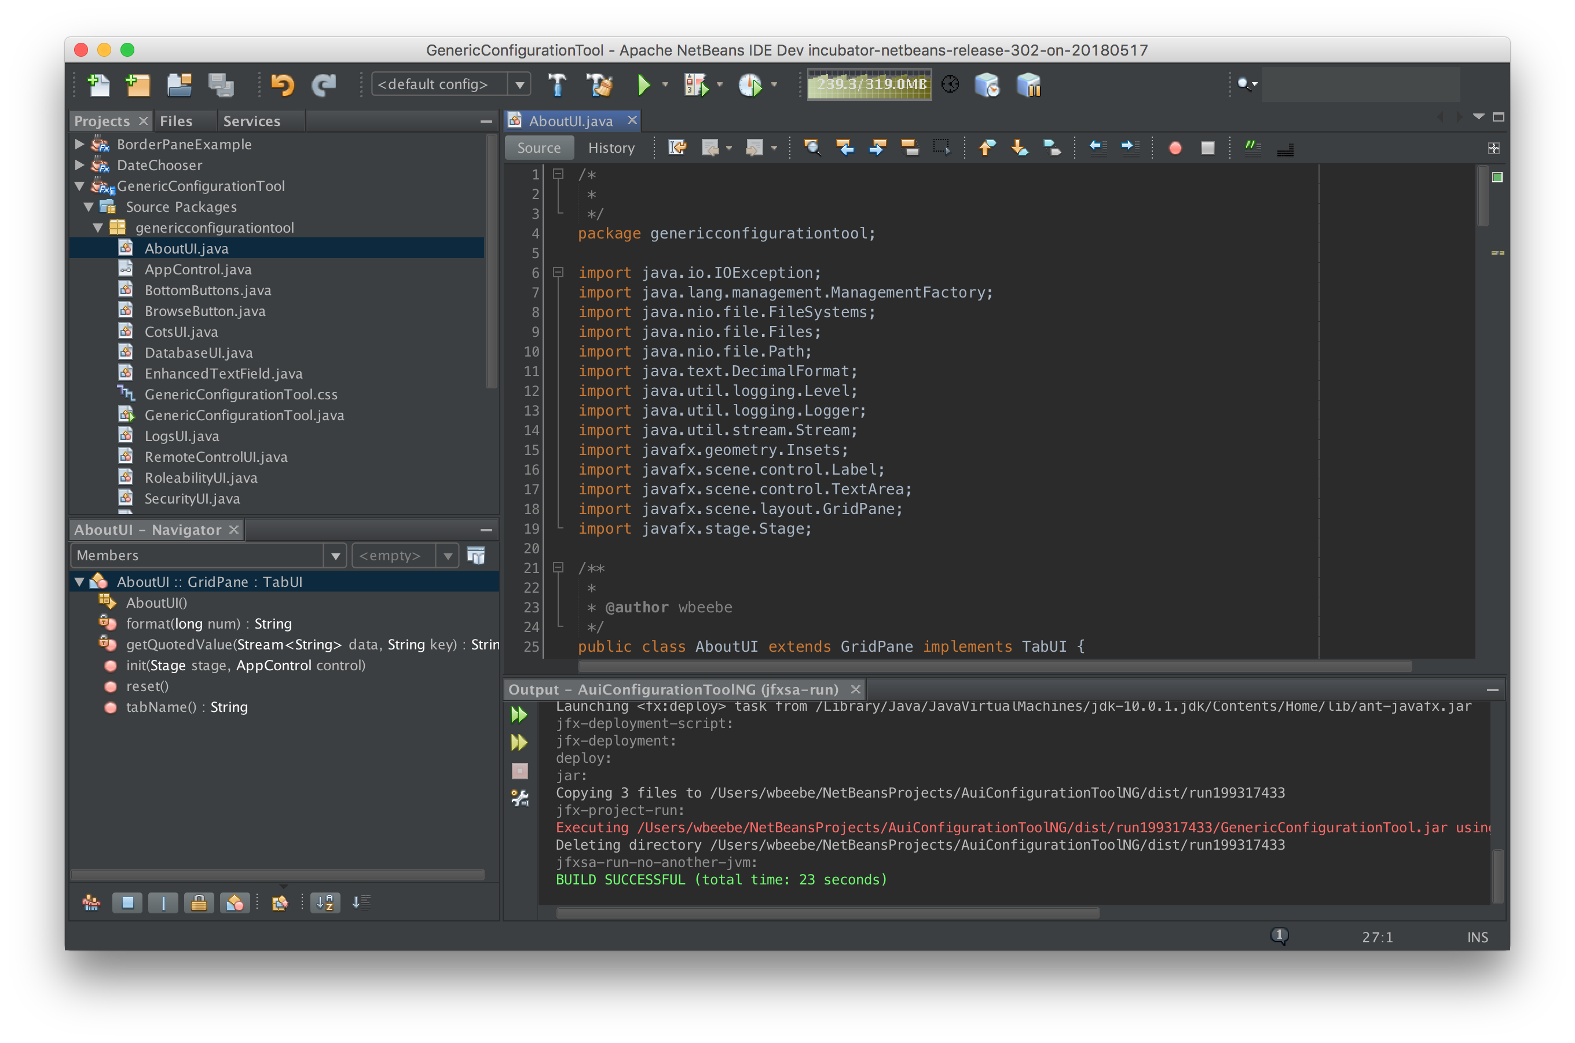Viewport: 1575px width, 1043px height.
Task: Collapse the genericconfigurationtool package node
Action: click(x=98, y=227)
